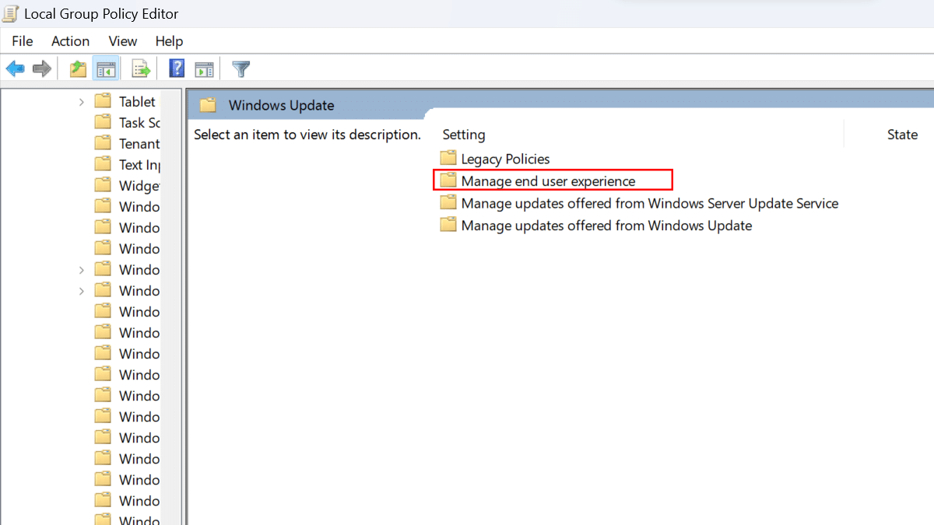Viewport: 934px width, 525px height.
Task: Go up one level with folder icon
Action: point(78,69)
